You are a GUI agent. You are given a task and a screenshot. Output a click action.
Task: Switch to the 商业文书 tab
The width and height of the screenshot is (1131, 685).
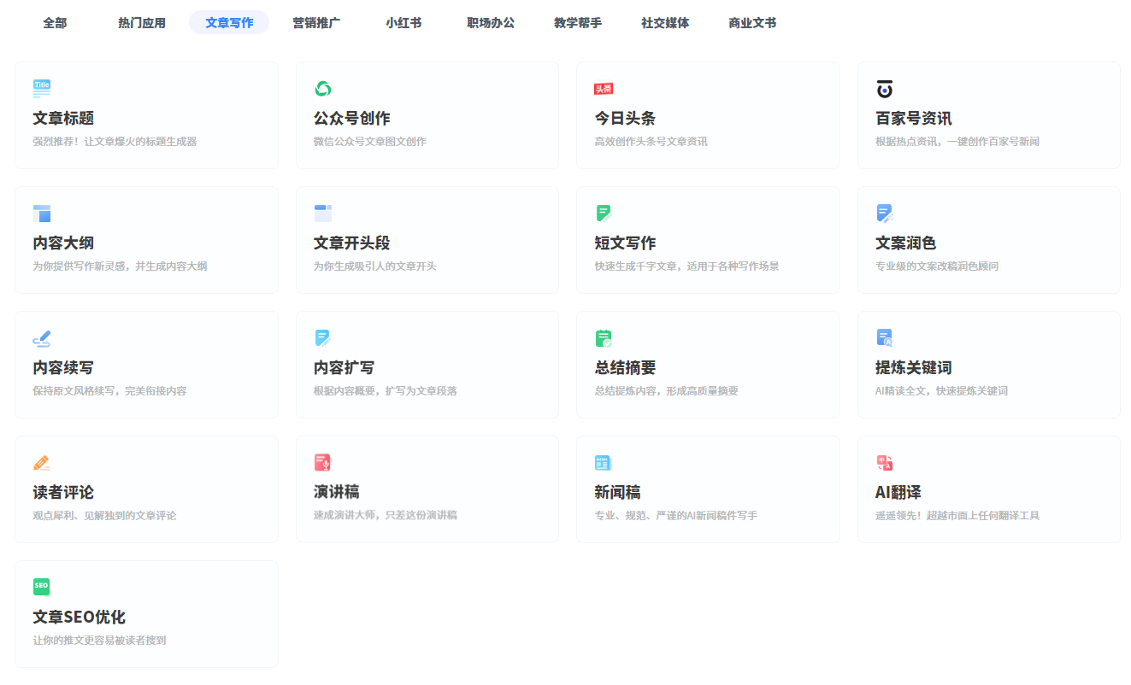[x=752, y=23]
